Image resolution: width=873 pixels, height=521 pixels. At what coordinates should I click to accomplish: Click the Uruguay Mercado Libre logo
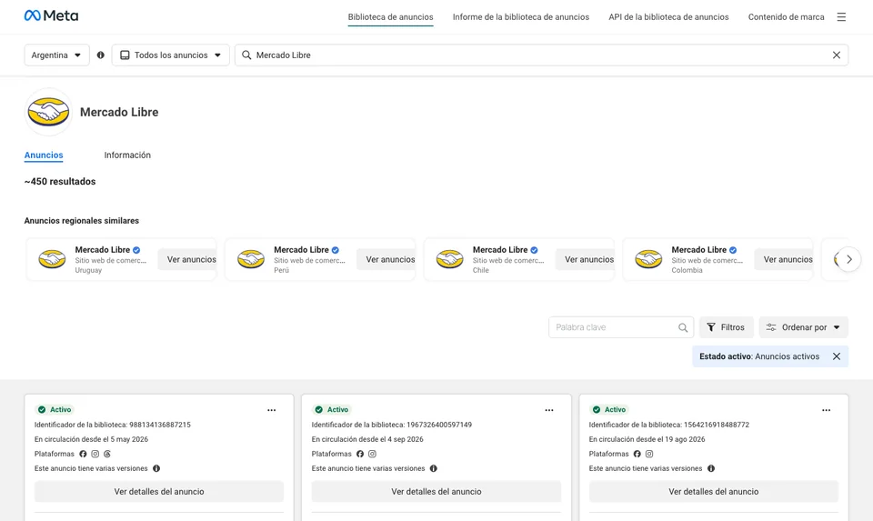click(x=52, y=259)
